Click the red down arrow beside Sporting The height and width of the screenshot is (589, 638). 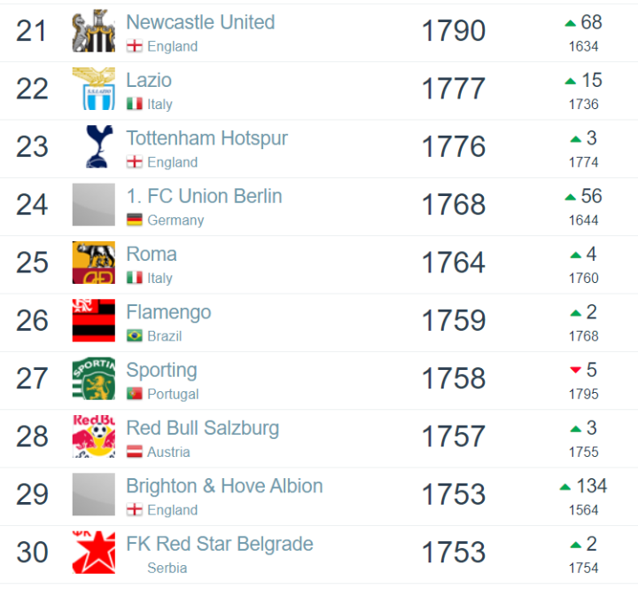pos(575,370)
